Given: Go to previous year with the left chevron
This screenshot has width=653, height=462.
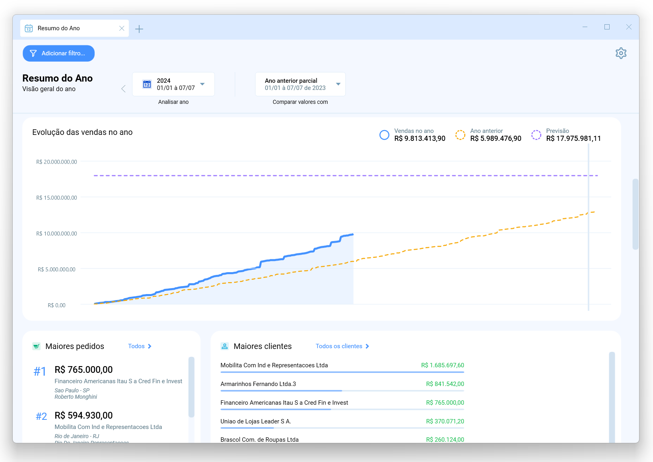Looking at the screenshot, I should pos(123,89).
